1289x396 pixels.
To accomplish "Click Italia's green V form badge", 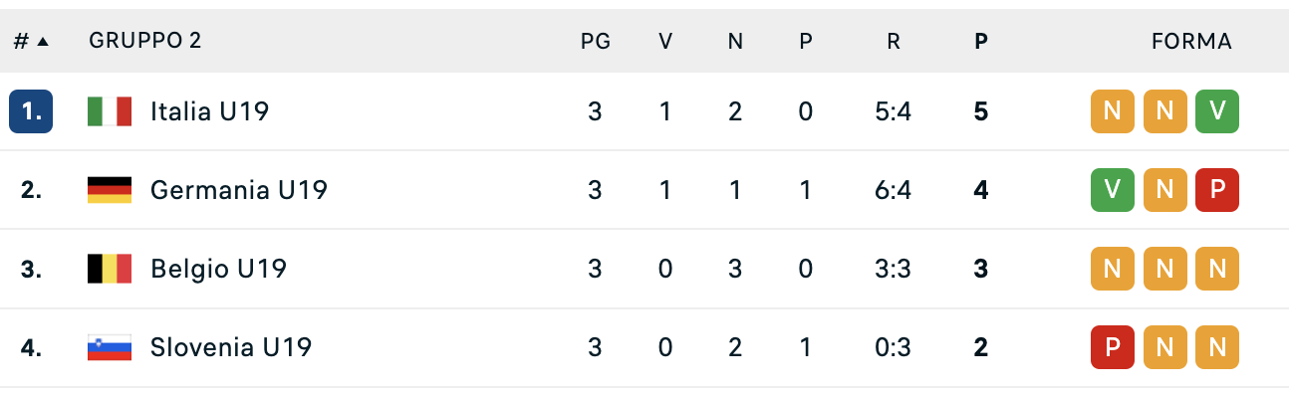I will coord(1216,111).
